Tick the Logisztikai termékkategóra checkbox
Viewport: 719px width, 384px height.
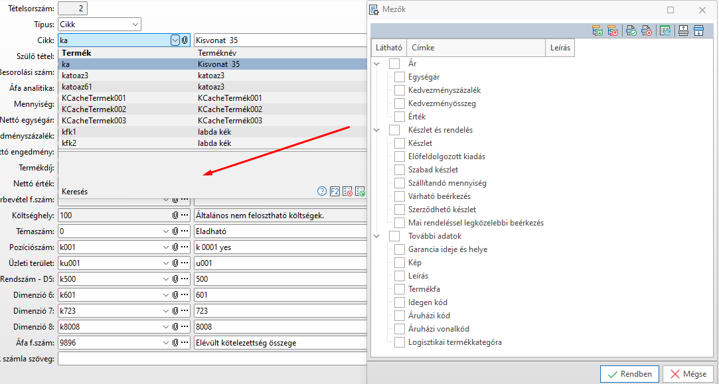pos(400,342)
